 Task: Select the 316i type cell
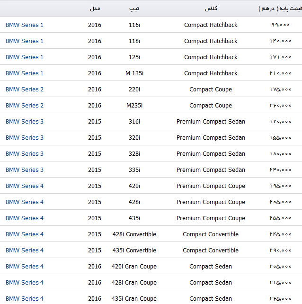pyautogui.click(x=134, y=122)
